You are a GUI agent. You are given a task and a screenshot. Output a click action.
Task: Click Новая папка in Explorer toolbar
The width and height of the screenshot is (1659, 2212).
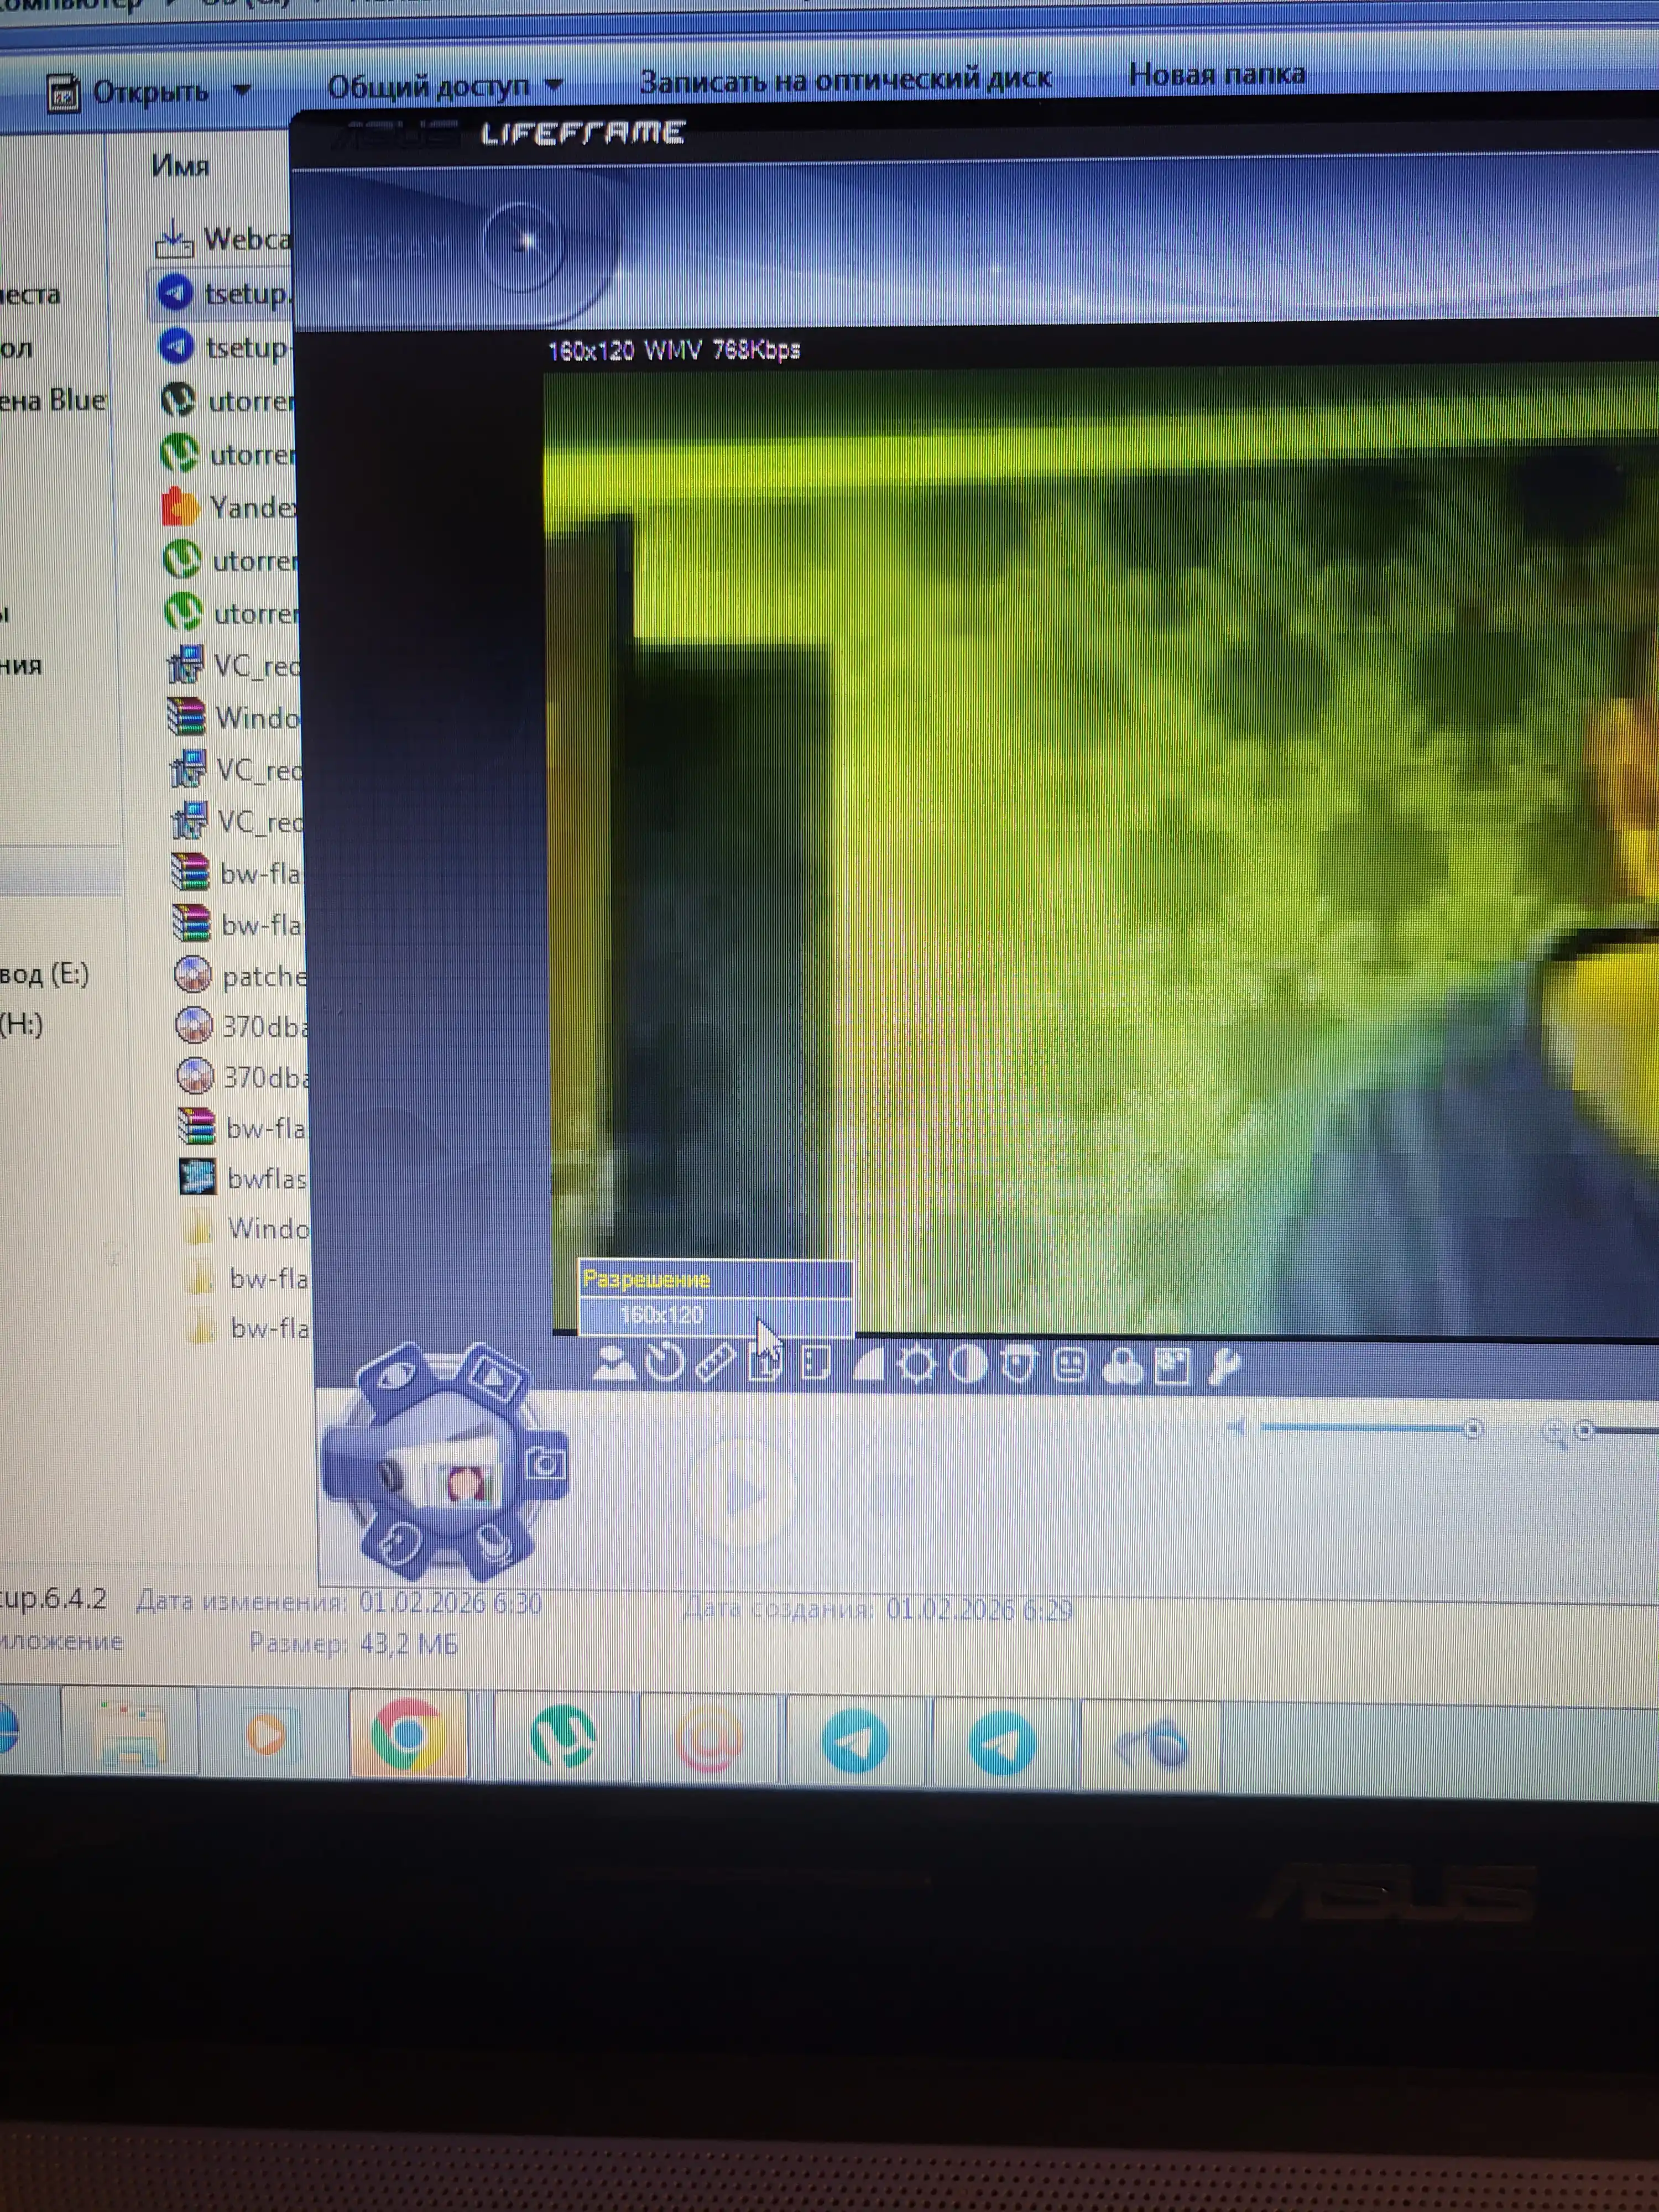click(1216, 74)
